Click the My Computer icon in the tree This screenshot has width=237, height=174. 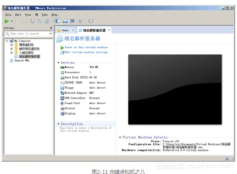click(11, 41)
